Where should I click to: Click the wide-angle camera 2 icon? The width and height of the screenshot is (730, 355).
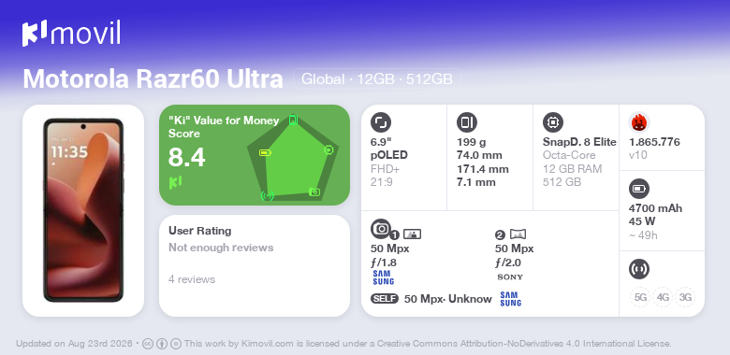click(x=518, y=234)
